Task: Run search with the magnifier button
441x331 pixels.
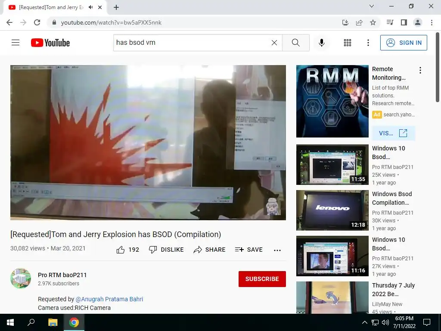Action: click(295, 43)
